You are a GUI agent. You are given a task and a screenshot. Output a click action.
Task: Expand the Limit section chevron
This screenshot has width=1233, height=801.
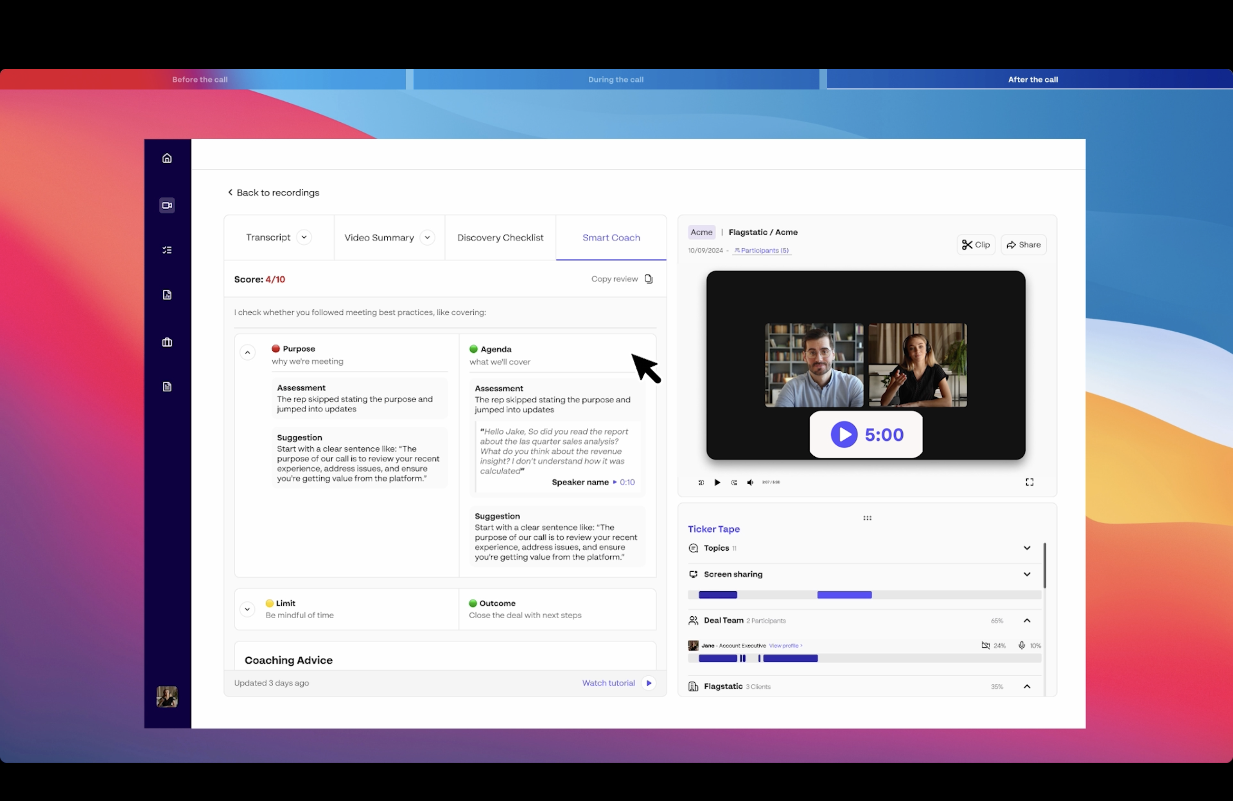click(247, 609)
